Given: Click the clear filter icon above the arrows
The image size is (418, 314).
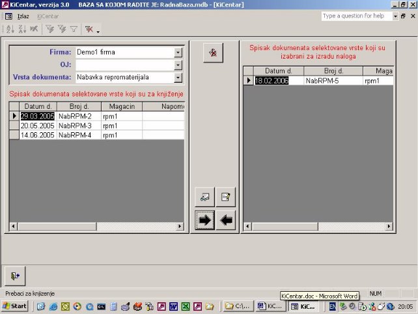Looking at the screenshot, I should click(212, 53).
